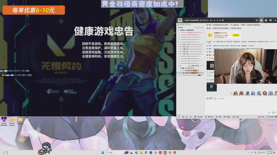The height and width of the screenshot is (155, 277).
Task: Open the bookmark icon above the channel list
Action: tap(187, 24)
